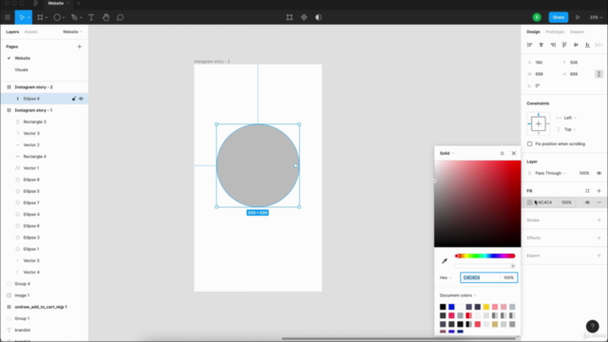This screenshot has height=342, width=608.
Task: Open fill Style library icon
Action: [587, 191]
